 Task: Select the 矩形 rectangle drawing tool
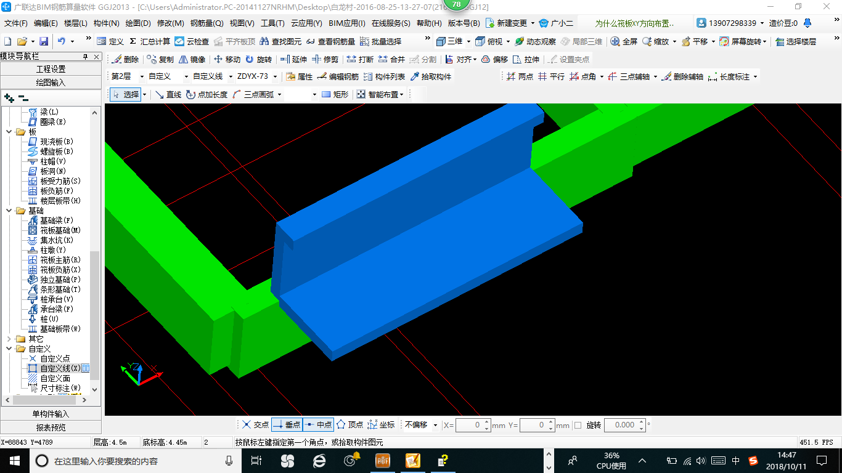[x=335, y=94]
